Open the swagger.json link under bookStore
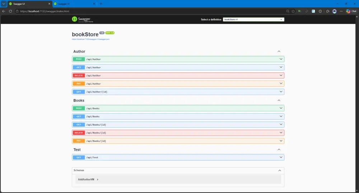359x193 pixels. tap(91, 39)
